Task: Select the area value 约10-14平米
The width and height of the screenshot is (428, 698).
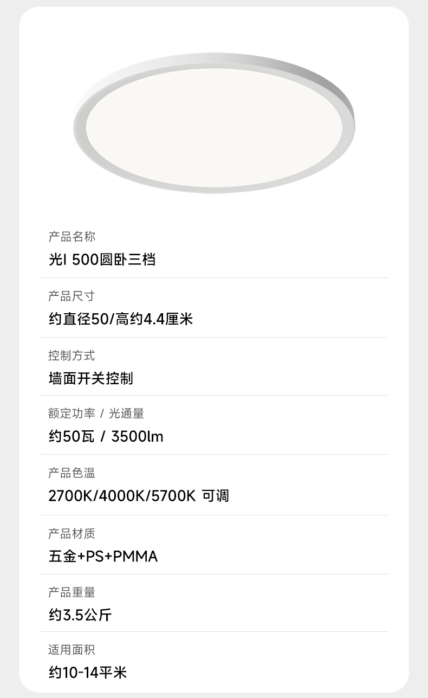Action: [88, 673]
